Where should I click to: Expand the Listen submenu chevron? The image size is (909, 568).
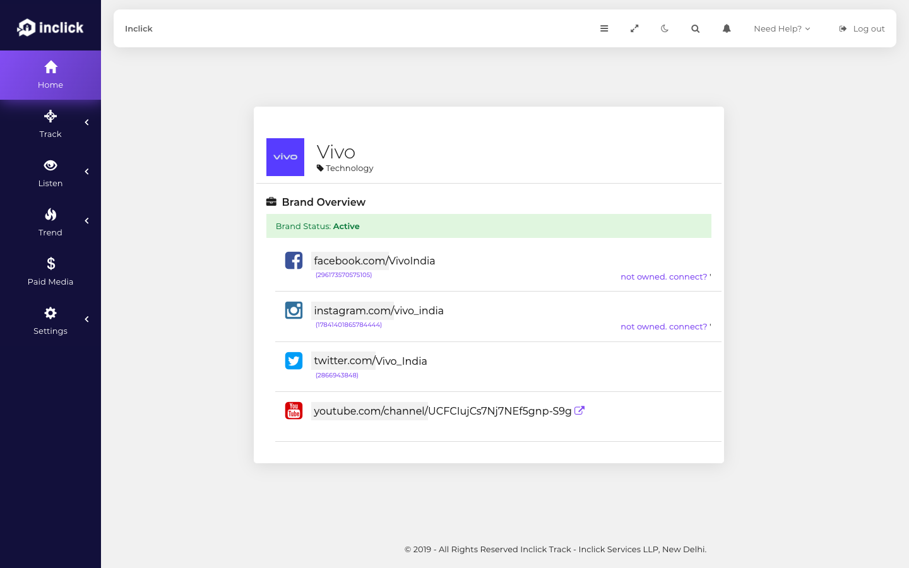point(86,172)
